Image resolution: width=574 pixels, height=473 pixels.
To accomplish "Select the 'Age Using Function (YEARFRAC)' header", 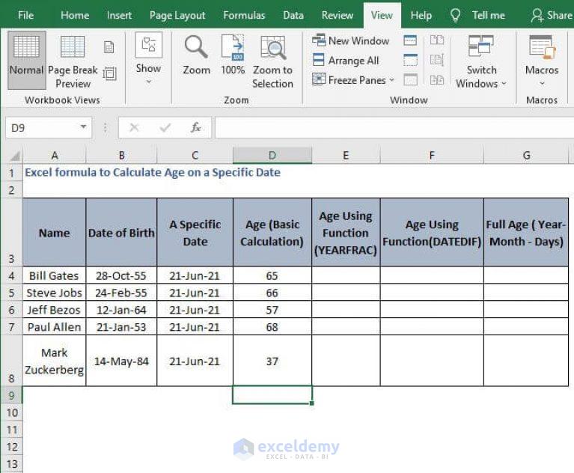I will 346,233.
